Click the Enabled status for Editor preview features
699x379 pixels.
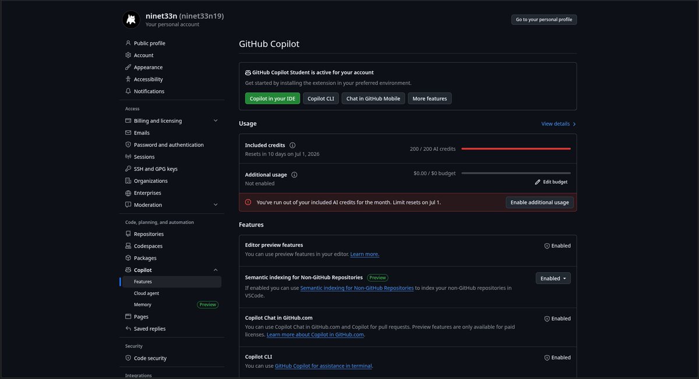pos(557,246)
